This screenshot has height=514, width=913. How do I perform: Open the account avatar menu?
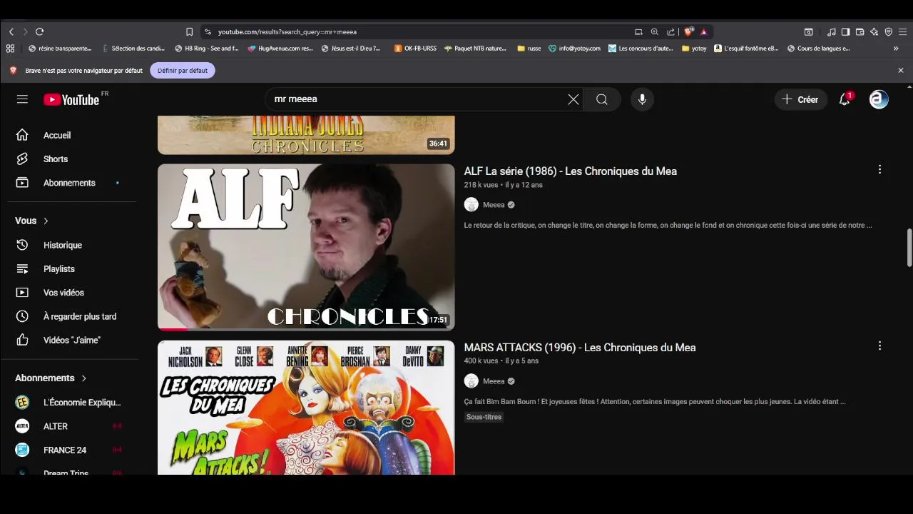(879, 99)
